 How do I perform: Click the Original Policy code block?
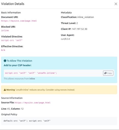tap(59, 121)
